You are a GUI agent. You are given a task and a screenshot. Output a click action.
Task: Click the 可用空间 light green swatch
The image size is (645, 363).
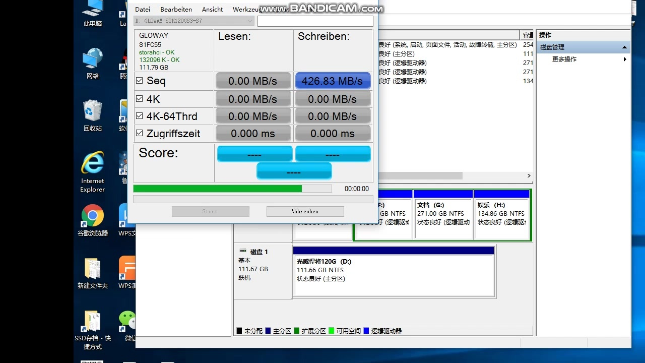332,331
